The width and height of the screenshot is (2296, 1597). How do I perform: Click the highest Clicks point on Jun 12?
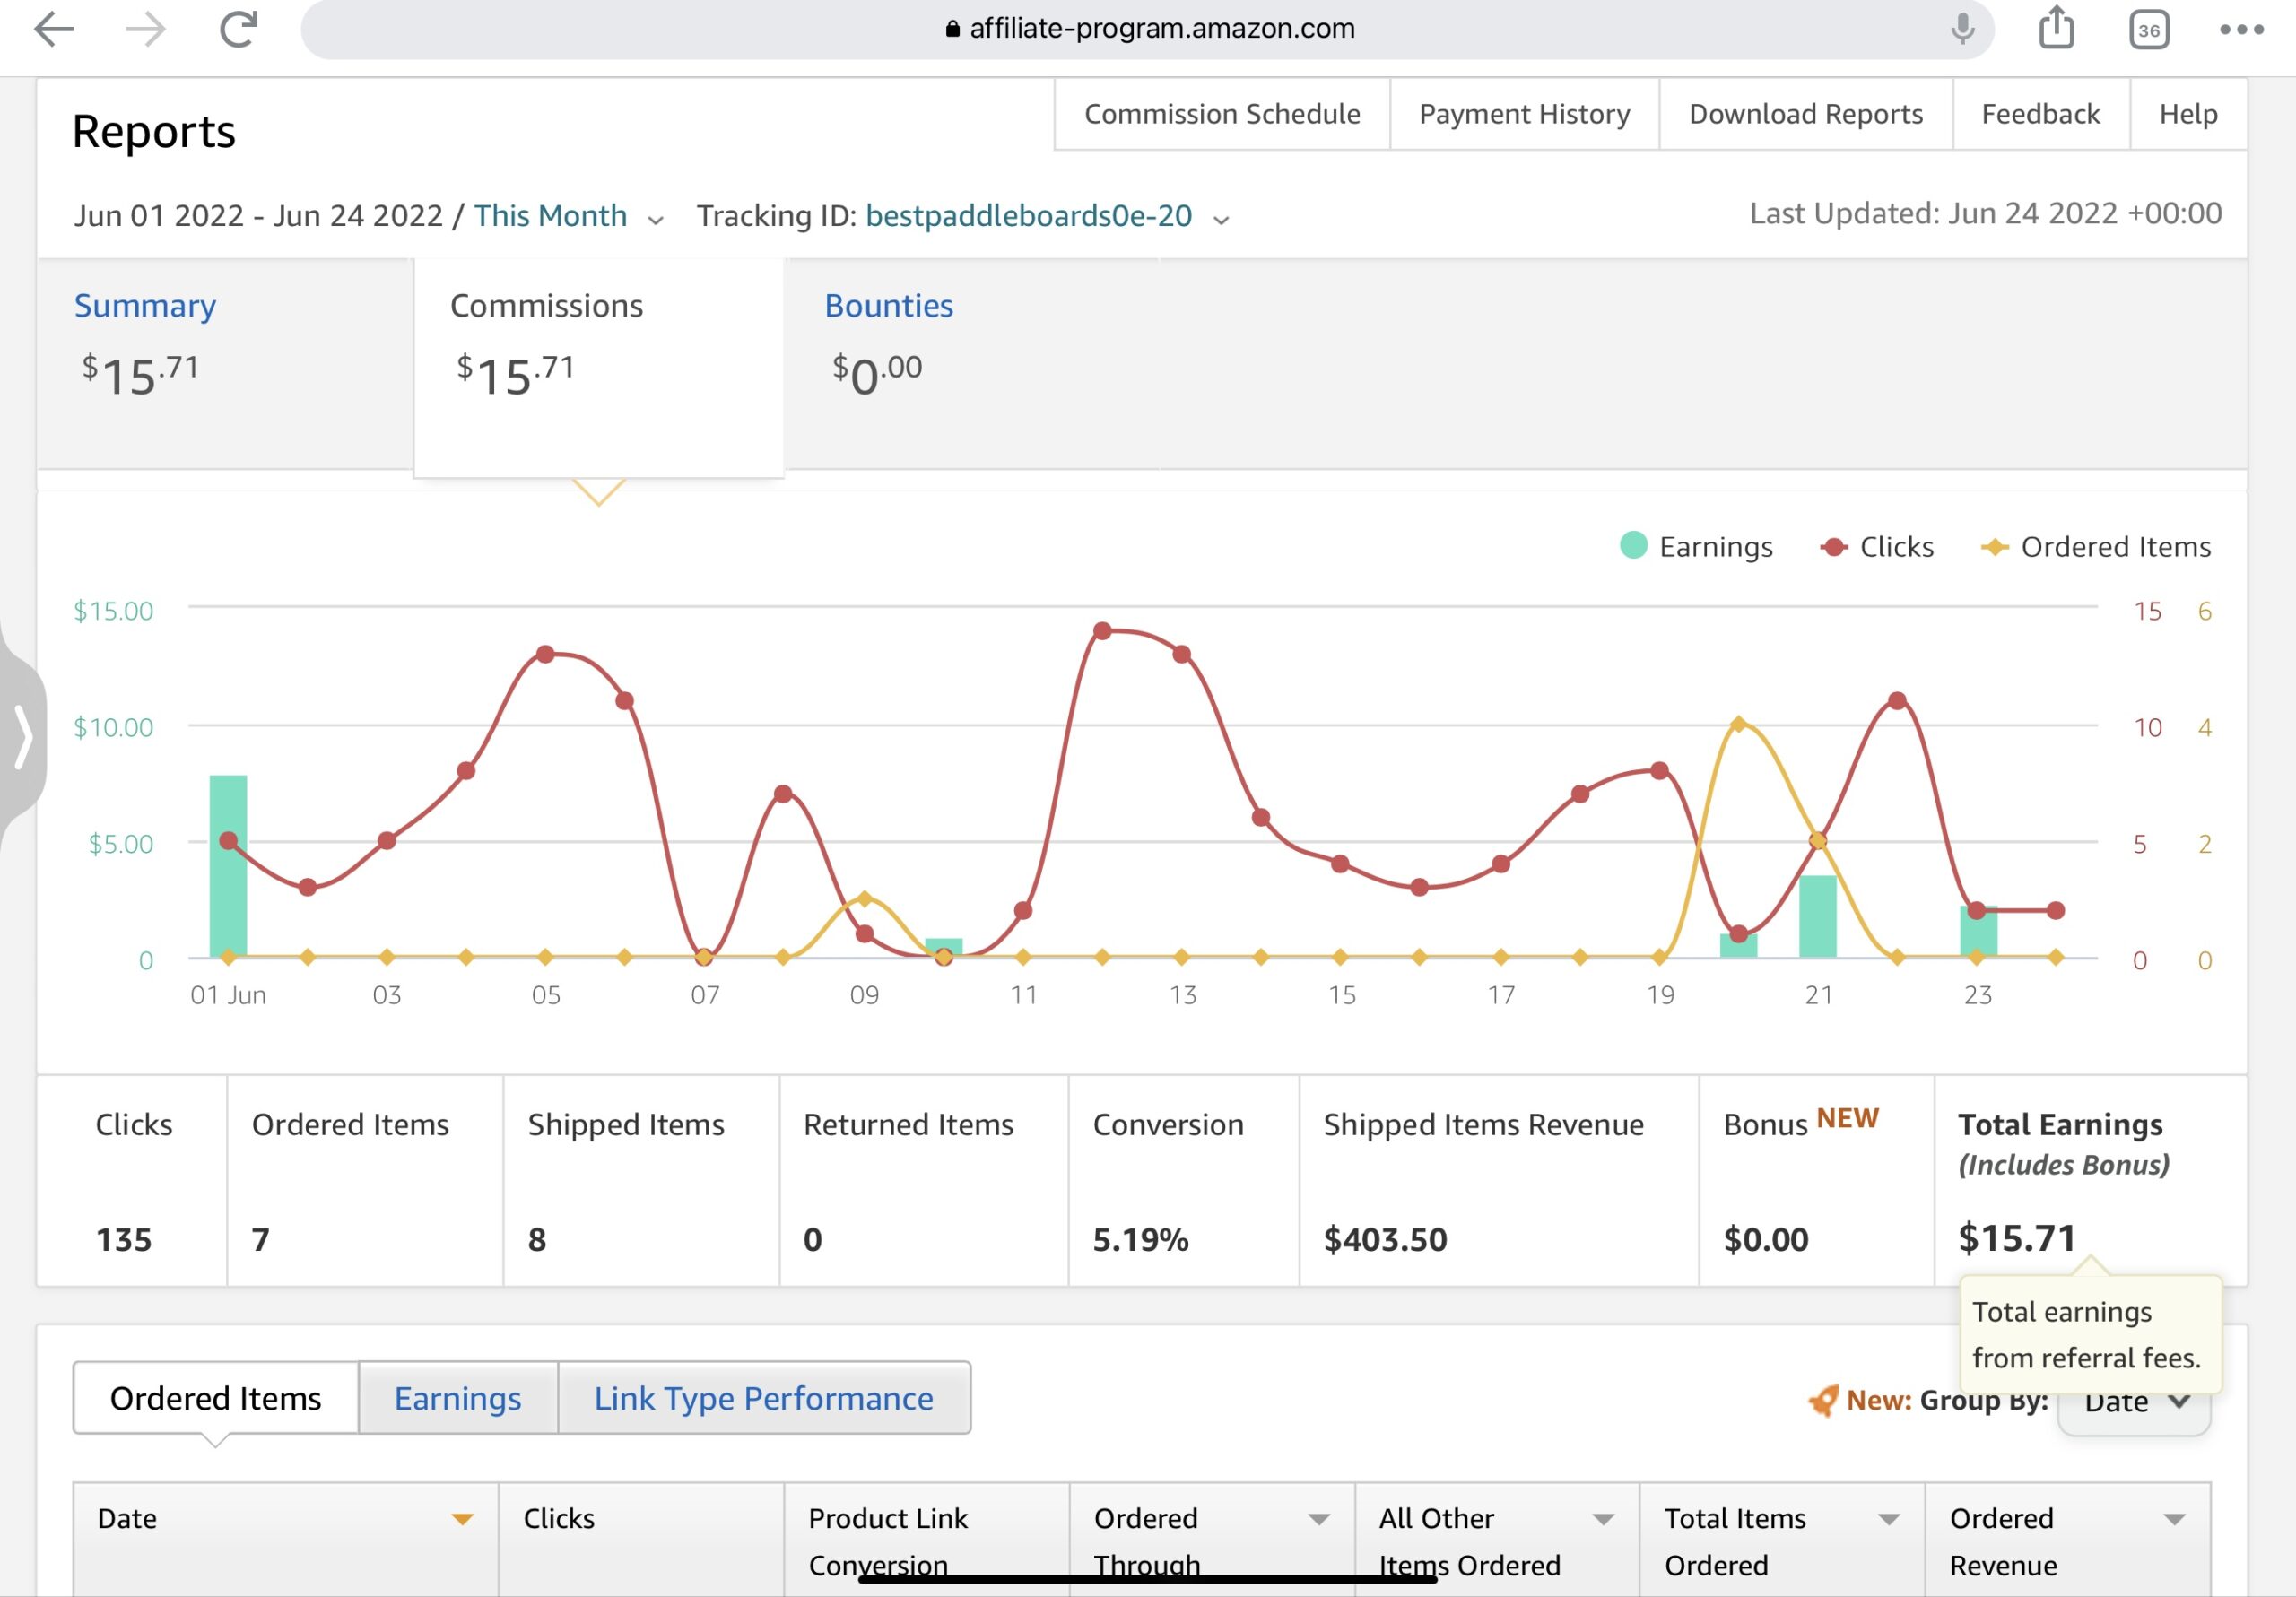tap(1102, 631)
